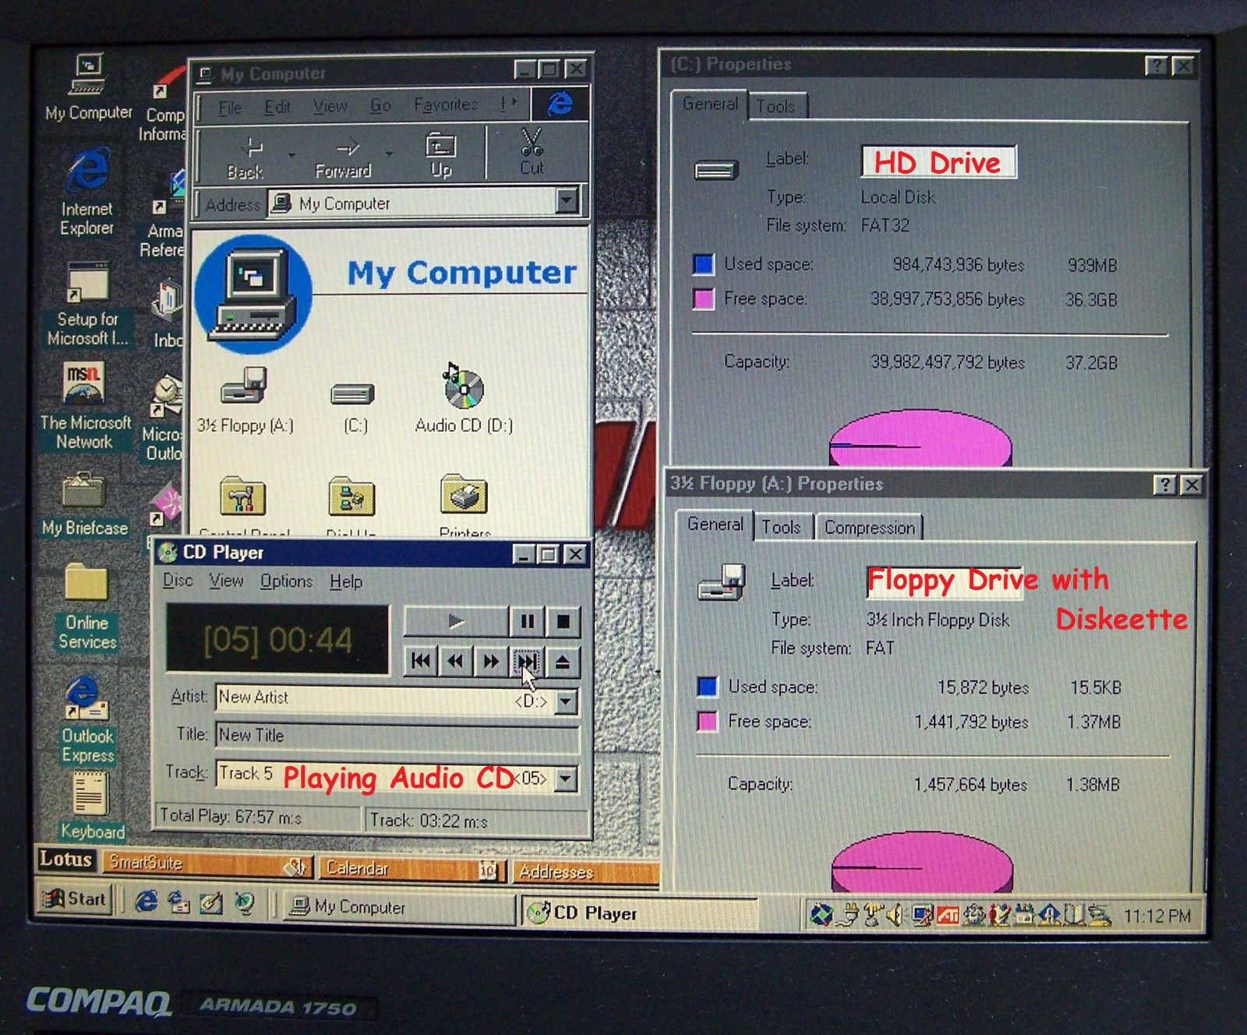
Task: Click the Start button
Action: click(x=75, y=899)
